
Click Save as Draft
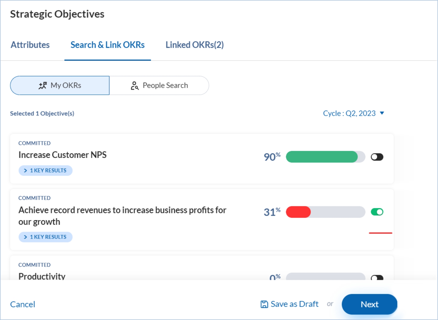click(294, 304)
